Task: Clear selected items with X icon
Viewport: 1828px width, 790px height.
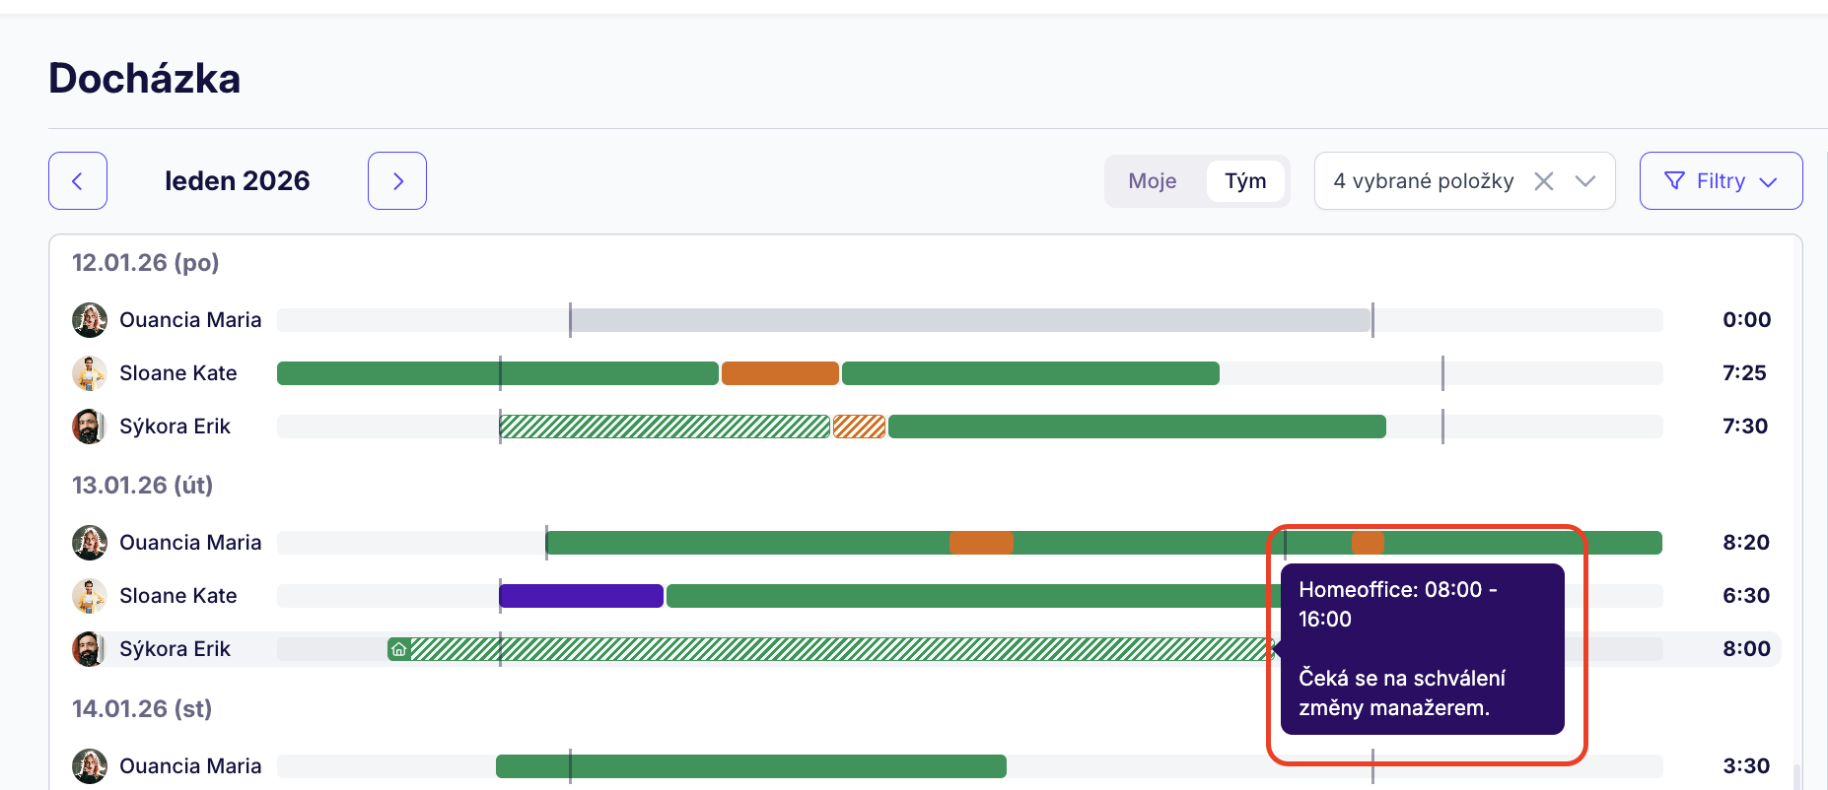Action: tap(1544, 181)
